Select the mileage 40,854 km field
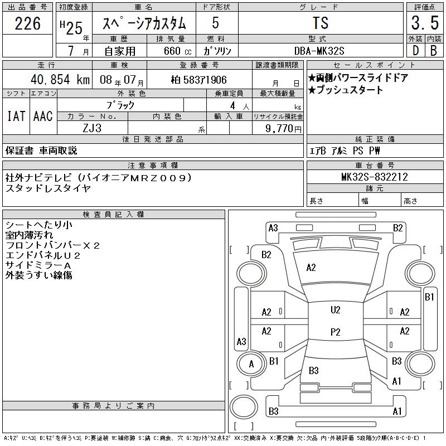This screenshot has height=446, width=446. tap(47, 79)
